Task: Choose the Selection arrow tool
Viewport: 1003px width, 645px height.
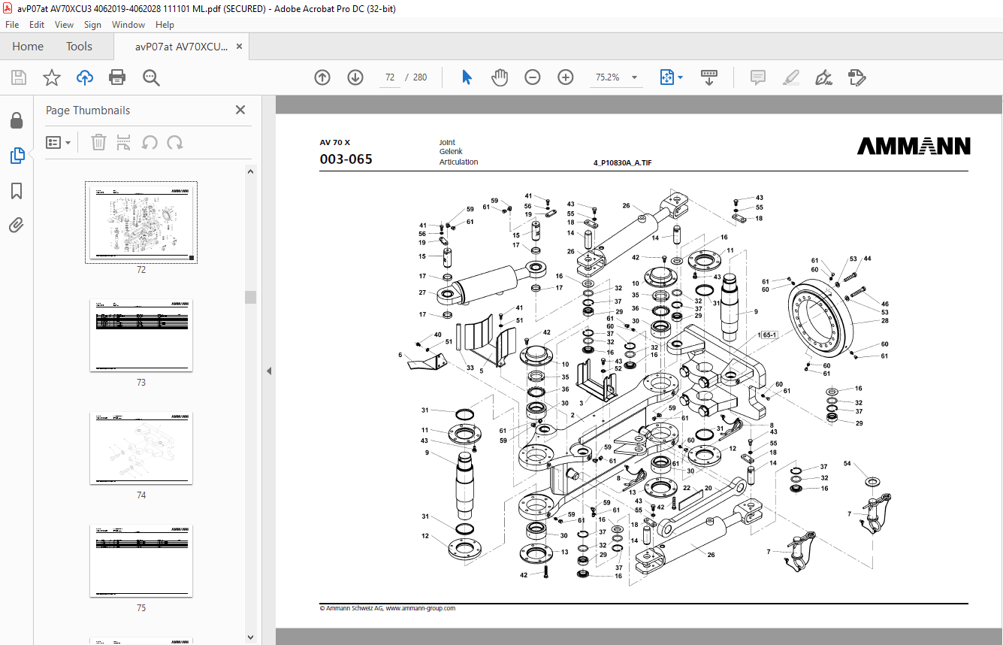Action: [467, 77]
